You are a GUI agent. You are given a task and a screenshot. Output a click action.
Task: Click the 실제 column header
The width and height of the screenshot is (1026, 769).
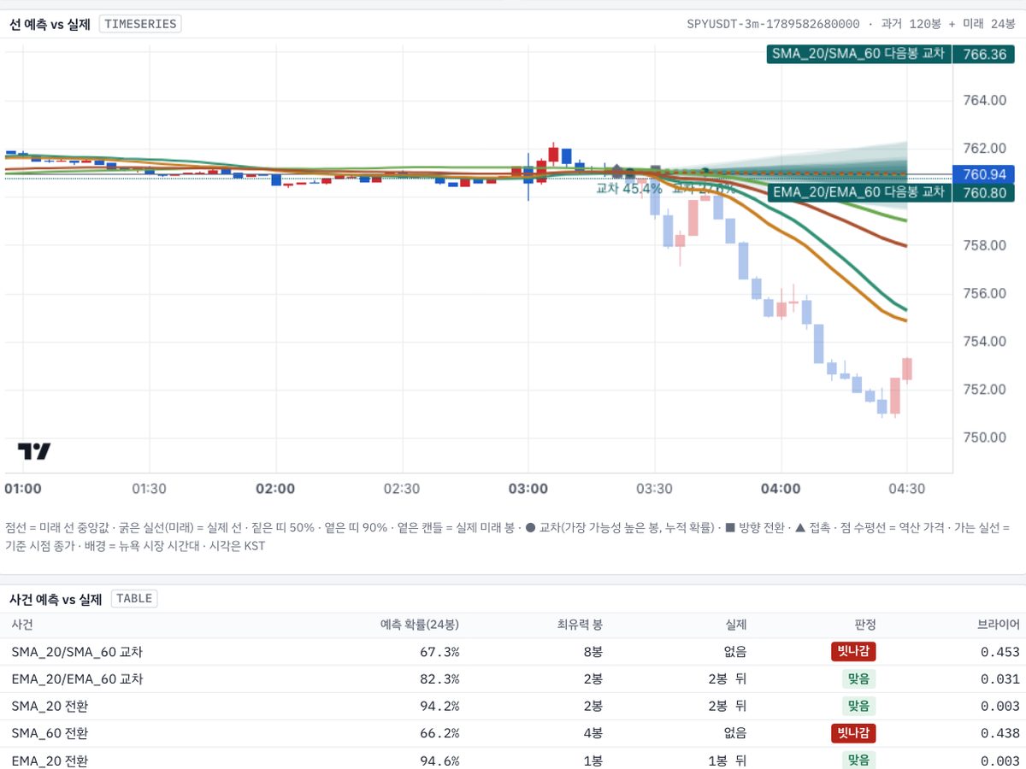(x=735, y=625)
